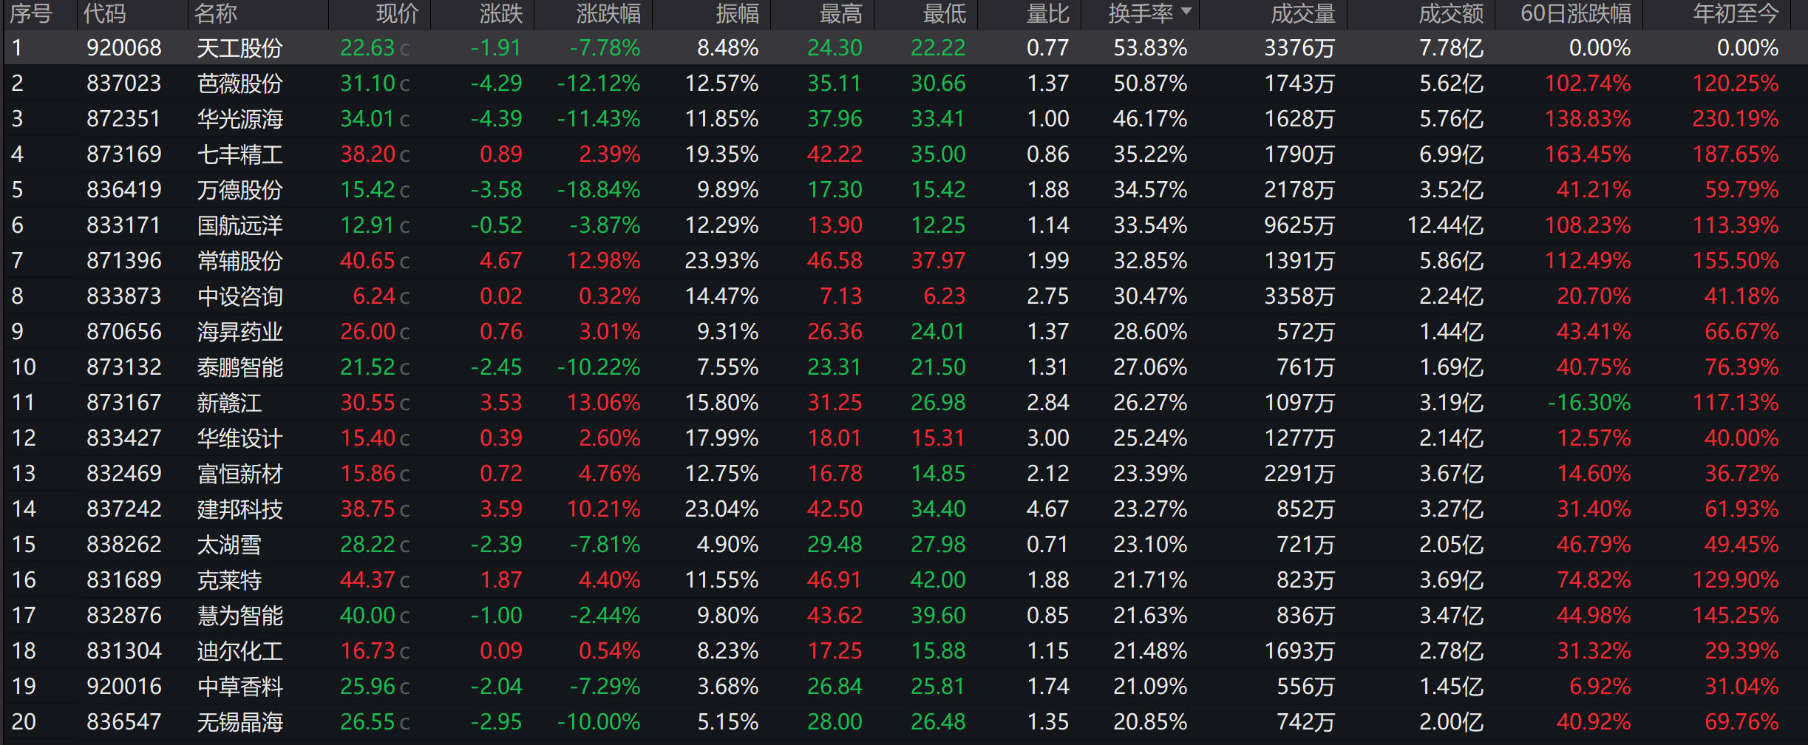Click stock code 832876
The height and width of the screenshot is (745, 1808).
point(123,616)
